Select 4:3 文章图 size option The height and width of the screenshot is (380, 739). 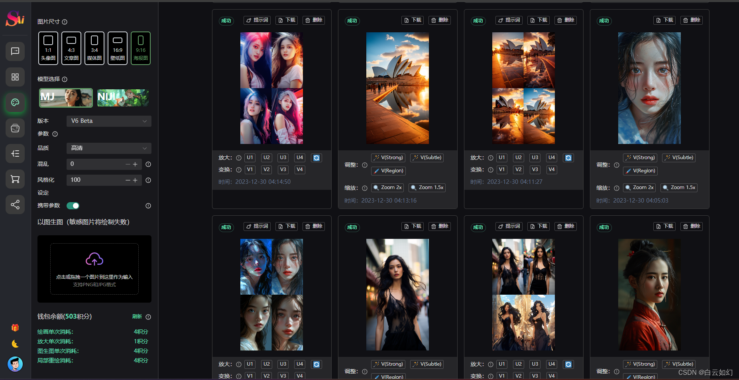coord(71,48)
